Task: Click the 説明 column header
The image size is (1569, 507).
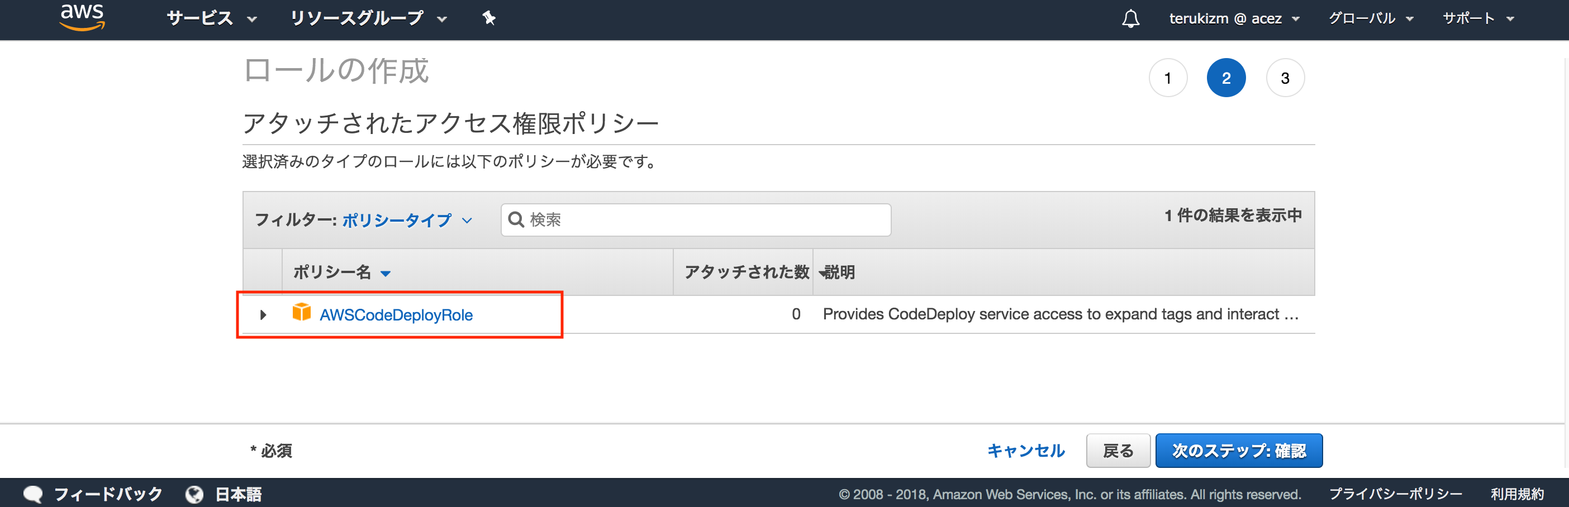Action: [840, 272]
